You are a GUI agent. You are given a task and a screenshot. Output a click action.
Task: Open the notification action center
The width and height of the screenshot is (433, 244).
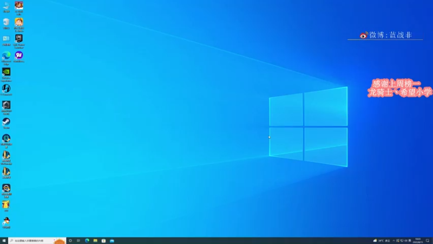click(428, 241)
